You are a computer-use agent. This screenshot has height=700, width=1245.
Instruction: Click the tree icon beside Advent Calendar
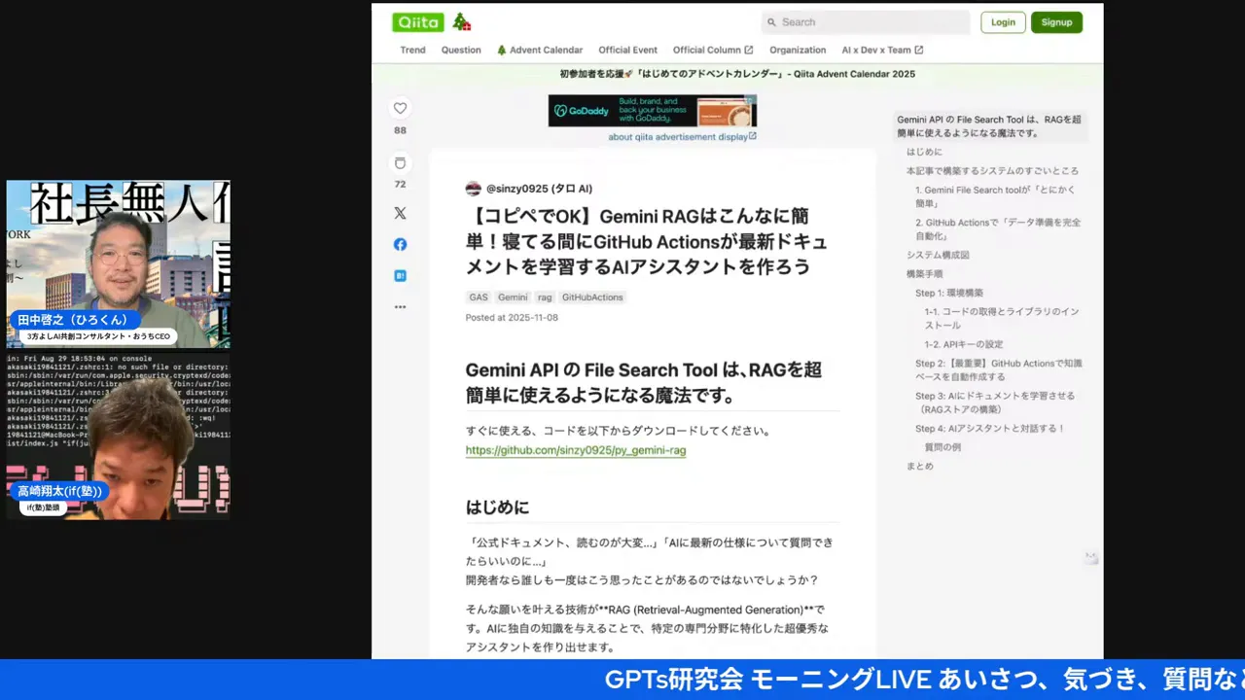(x=500, y=50)
